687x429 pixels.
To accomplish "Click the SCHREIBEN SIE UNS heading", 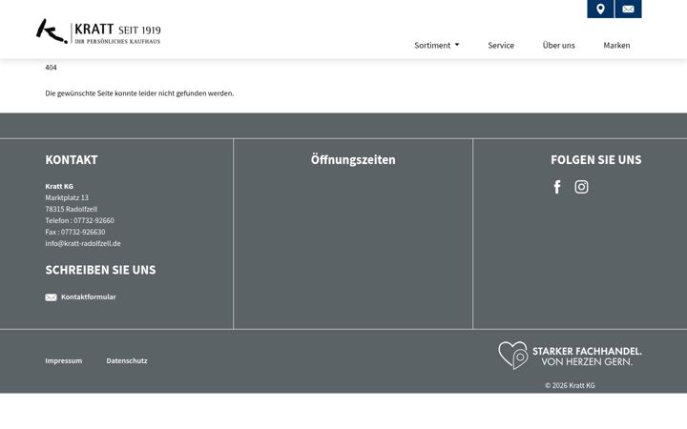I will (100, 270).
